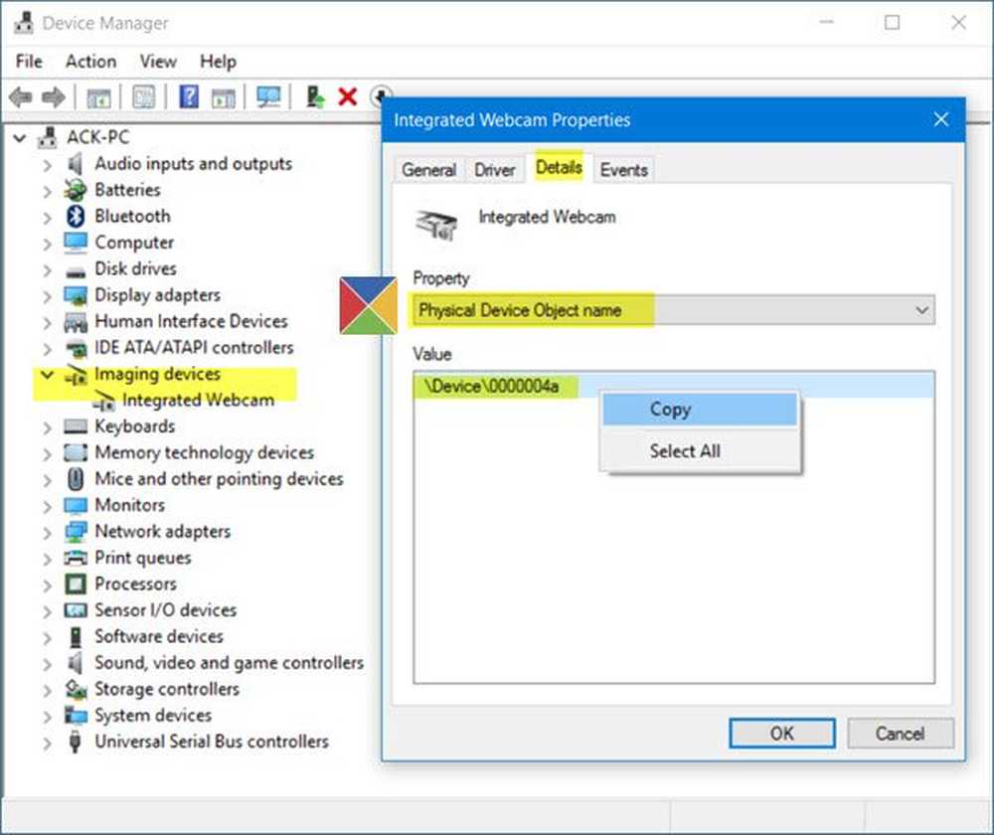The height and width of the screenshot is (835, 994).
Task: Switch to the Driver tab
Action: pos(494,170)
